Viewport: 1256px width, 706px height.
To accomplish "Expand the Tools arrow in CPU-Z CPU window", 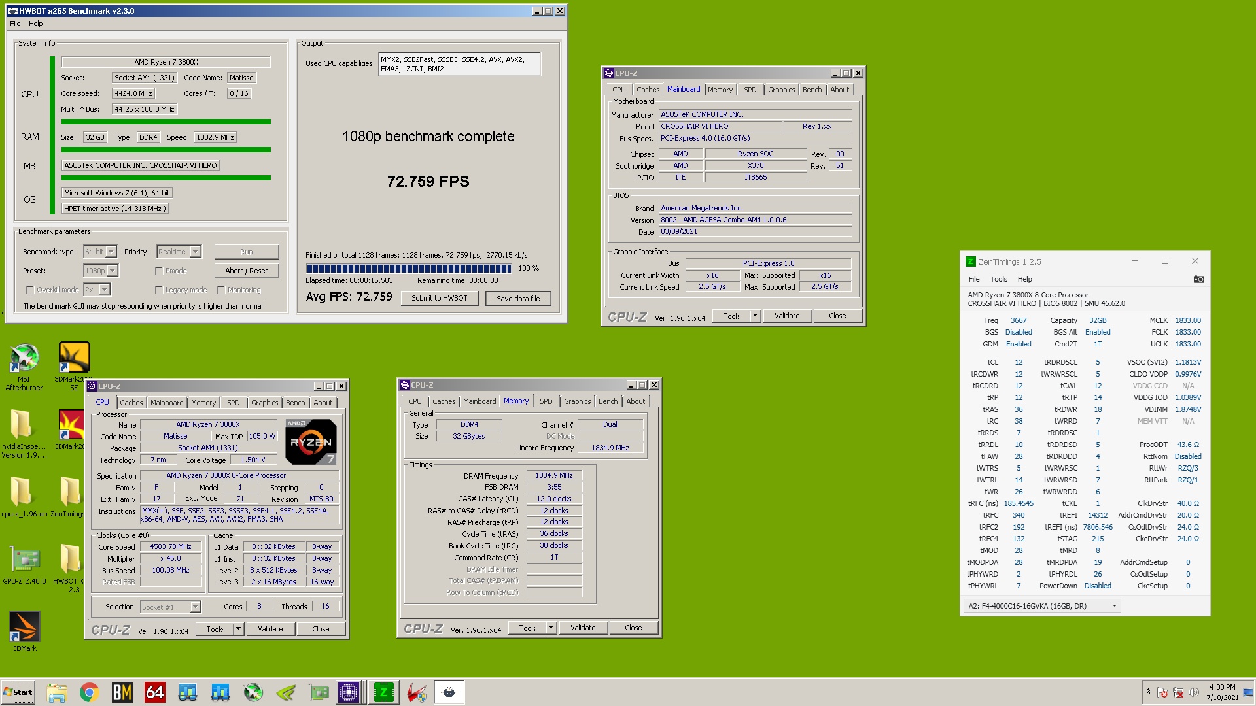I will (x=238, y=629).
